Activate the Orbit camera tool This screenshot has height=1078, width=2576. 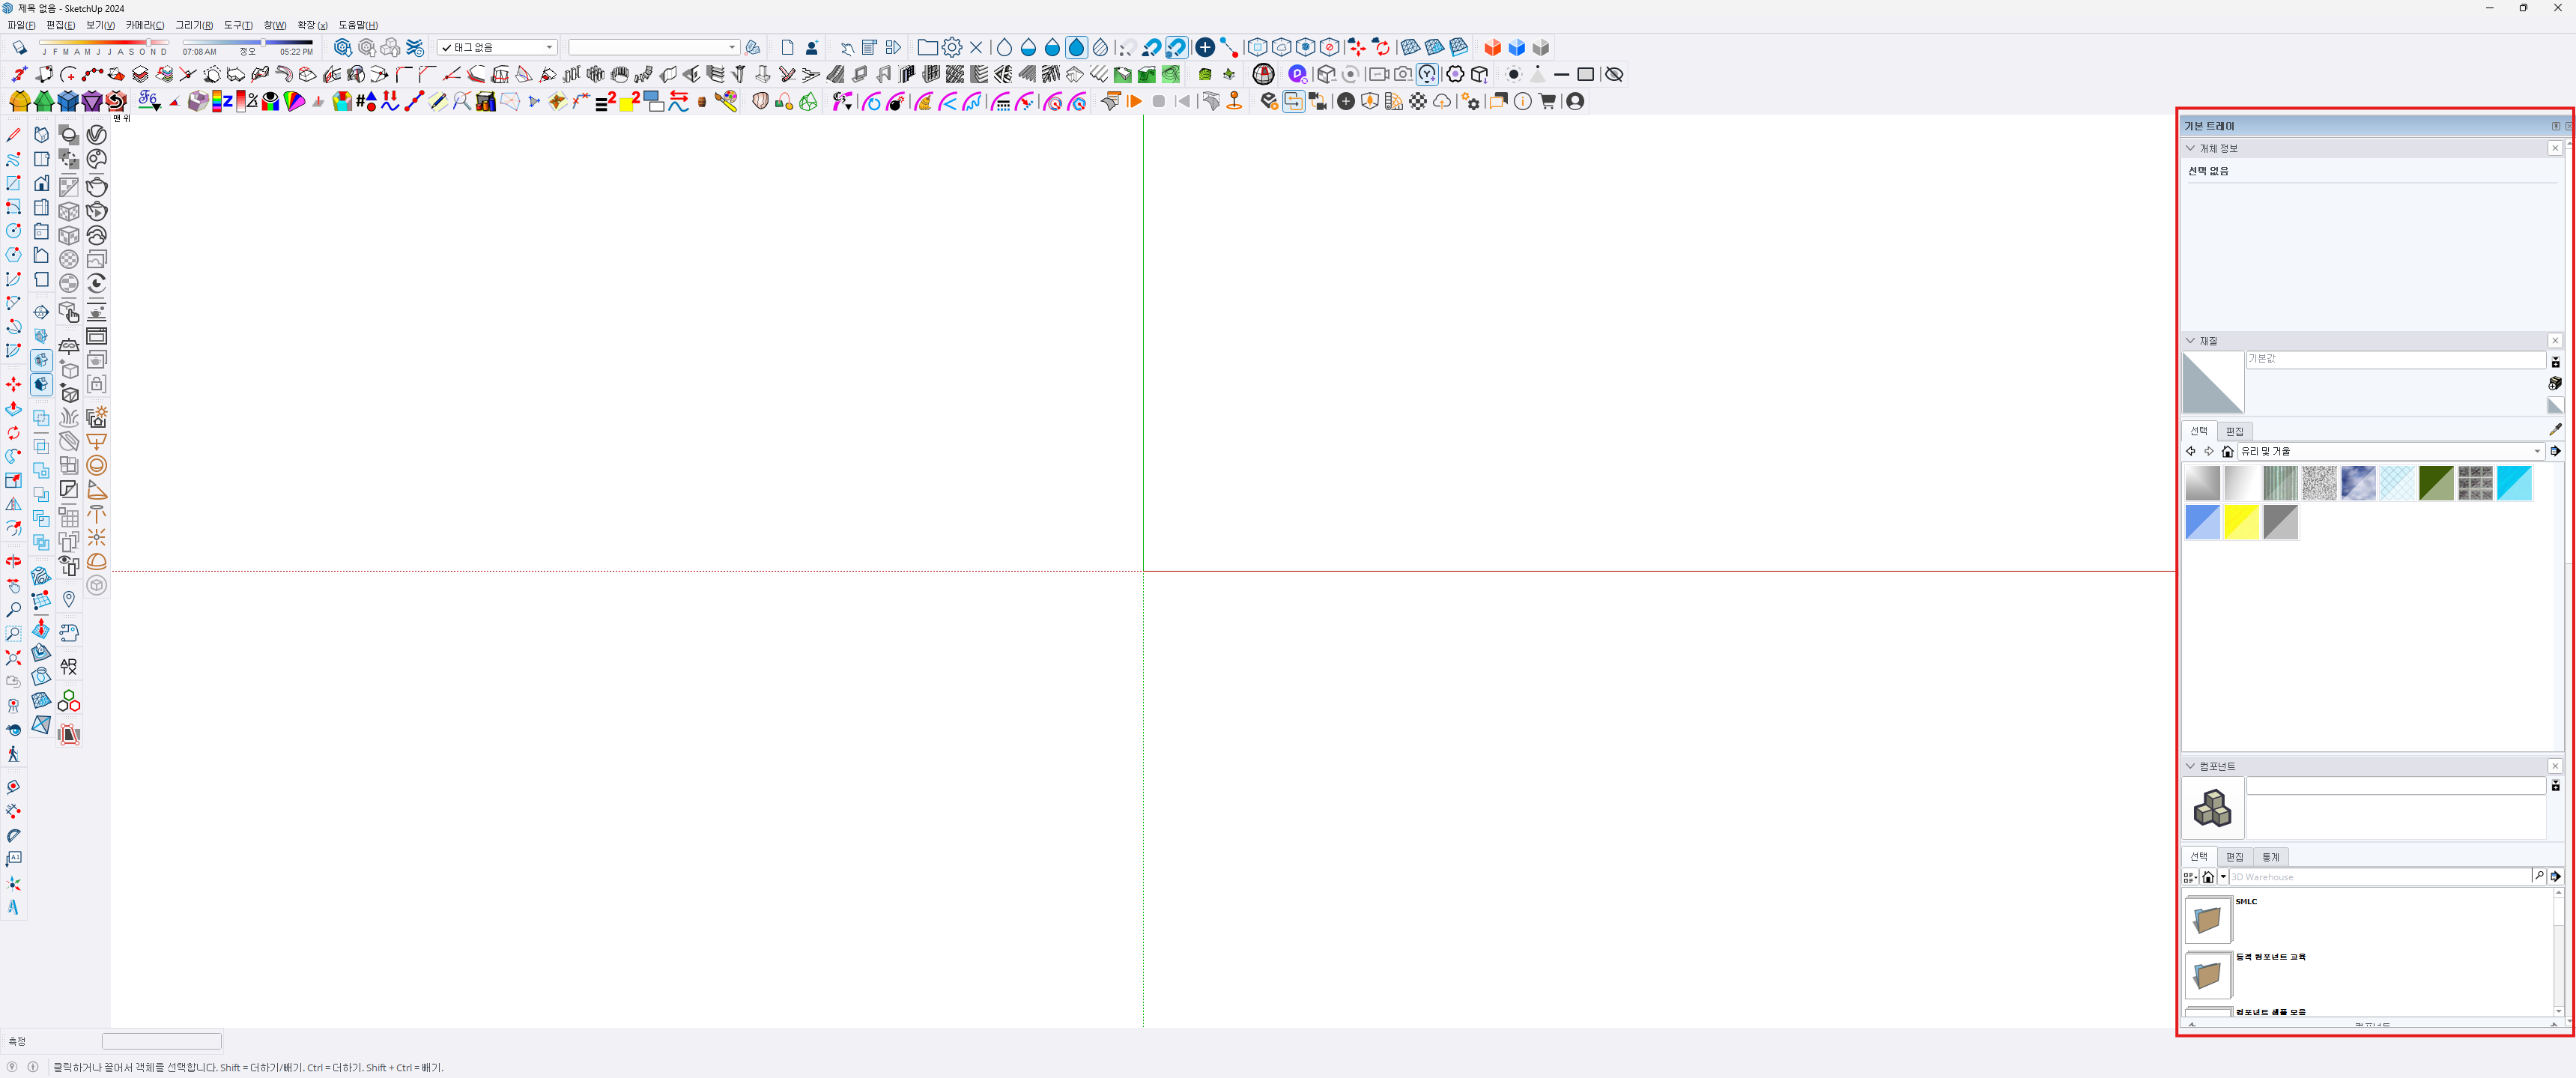coord(13,562)
